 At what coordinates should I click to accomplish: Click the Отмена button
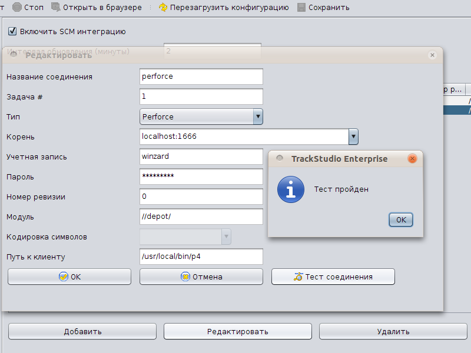201,277
